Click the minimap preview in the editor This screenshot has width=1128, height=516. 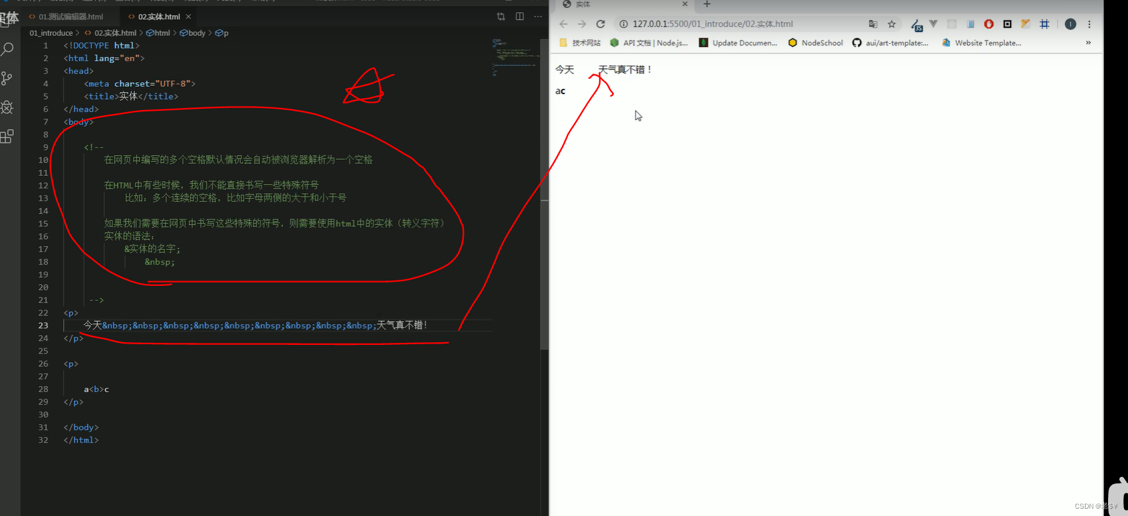(514, 57)
